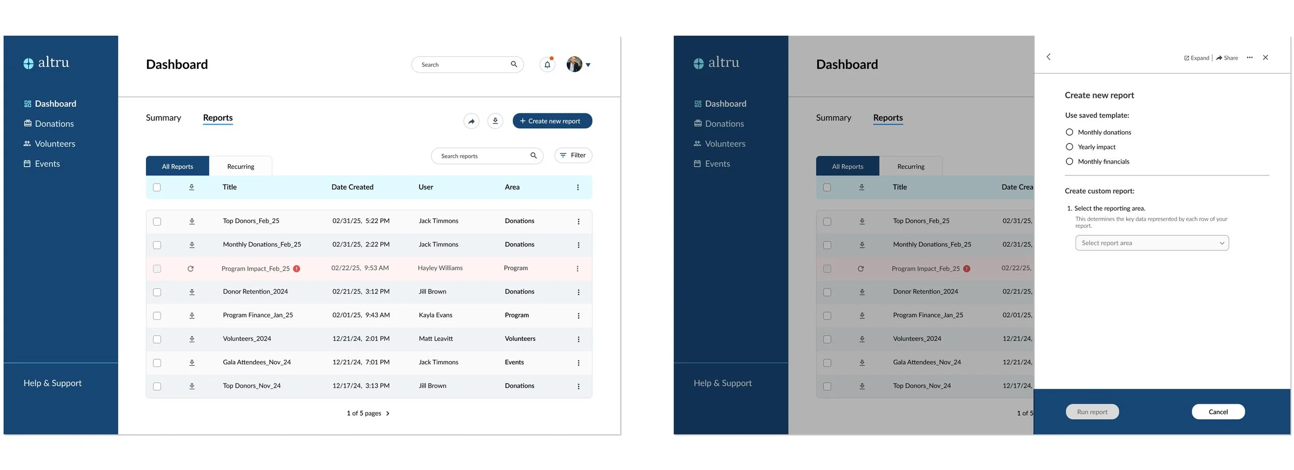Click the search magnifier in top search bar
Image resolution: width=1294 pixels, height=470 pixels.
click(x=514, y=64)
